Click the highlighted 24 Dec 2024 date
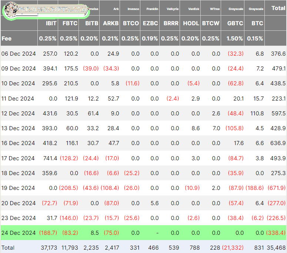The width and height of the screenshot is (287, 253). pyautogui.click(x=19, y=233)
